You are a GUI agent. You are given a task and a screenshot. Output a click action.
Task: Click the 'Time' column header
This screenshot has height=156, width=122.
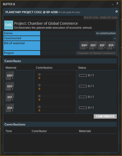9,131
